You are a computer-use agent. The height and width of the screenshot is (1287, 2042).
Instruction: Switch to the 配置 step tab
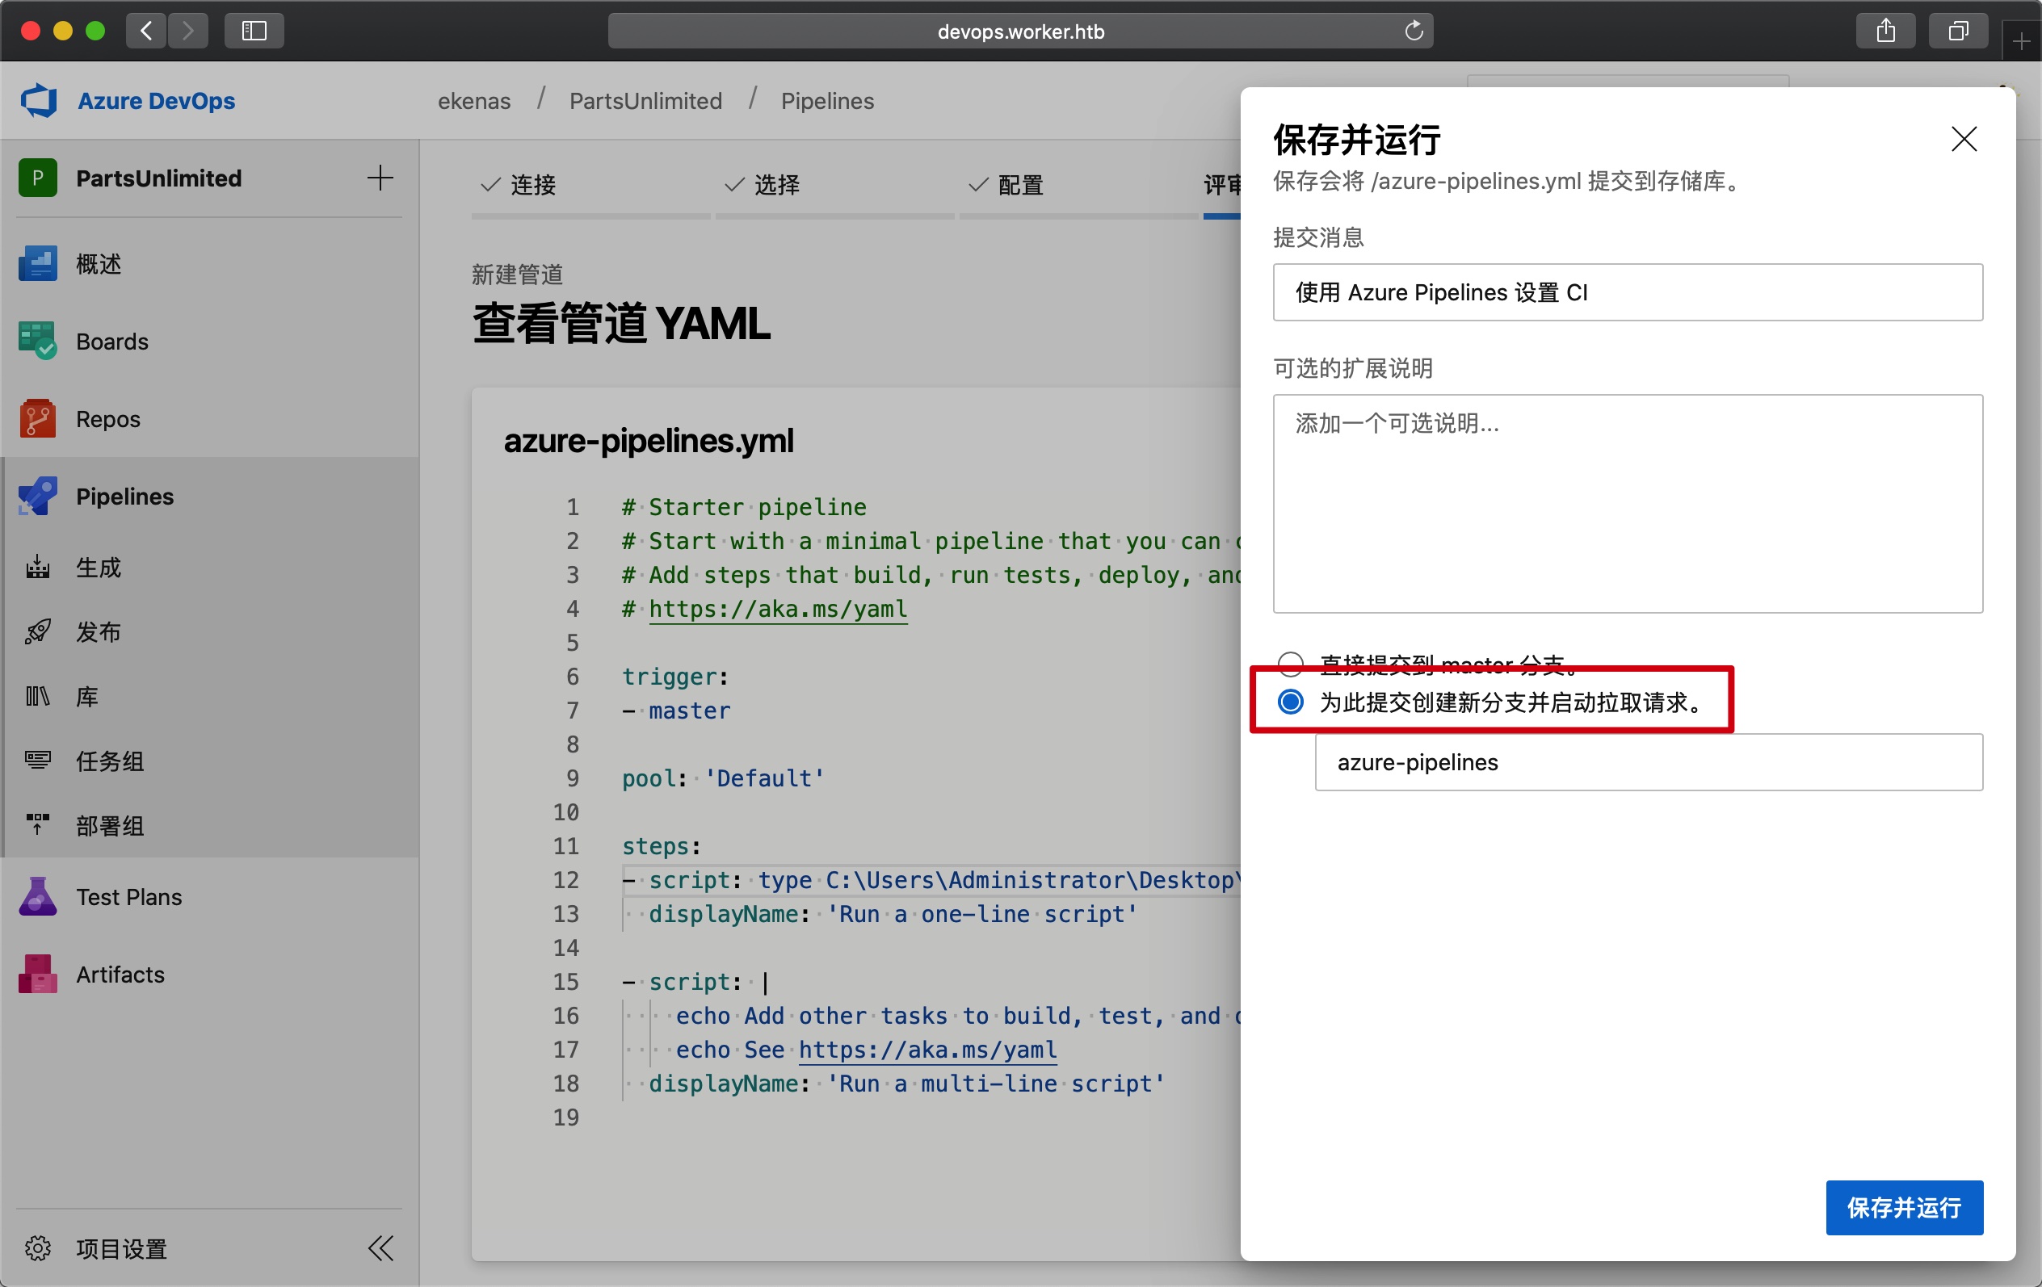click(x=1019, y=185)
